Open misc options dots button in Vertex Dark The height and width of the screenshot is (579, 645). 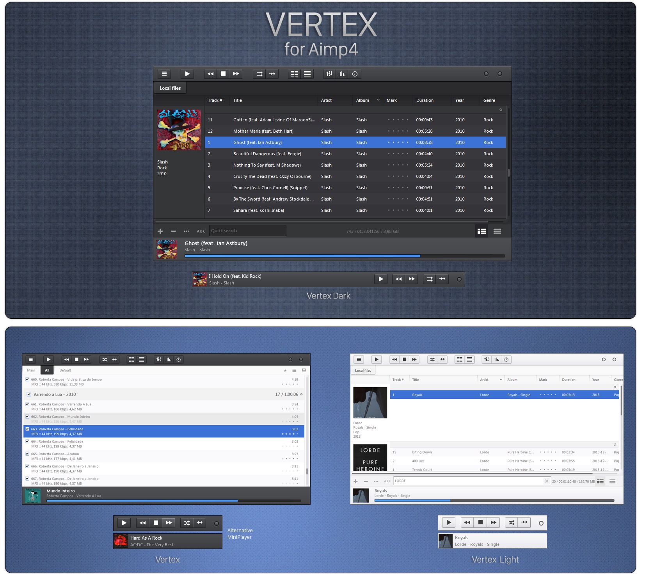(187, 231)
